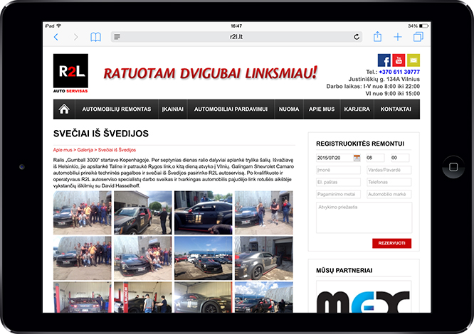Open second top-row gallery photo

142,212
